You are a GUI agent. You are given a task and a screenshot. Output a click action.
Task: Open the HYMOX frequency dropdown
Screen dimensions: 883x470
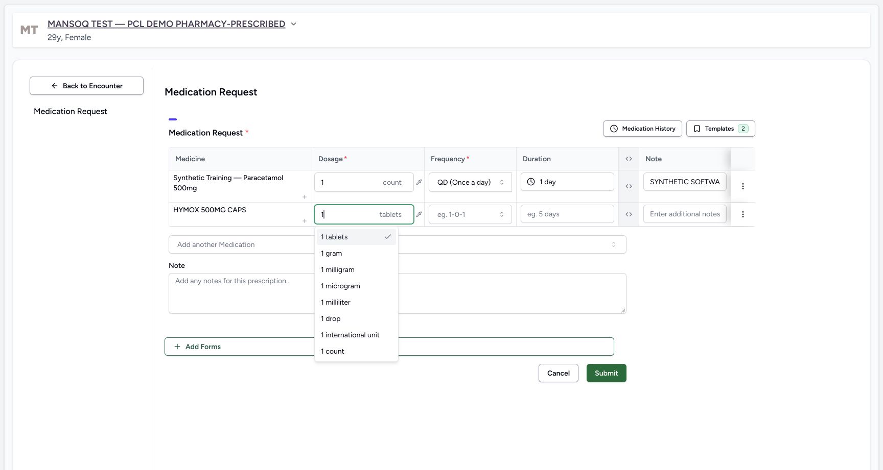470,214
